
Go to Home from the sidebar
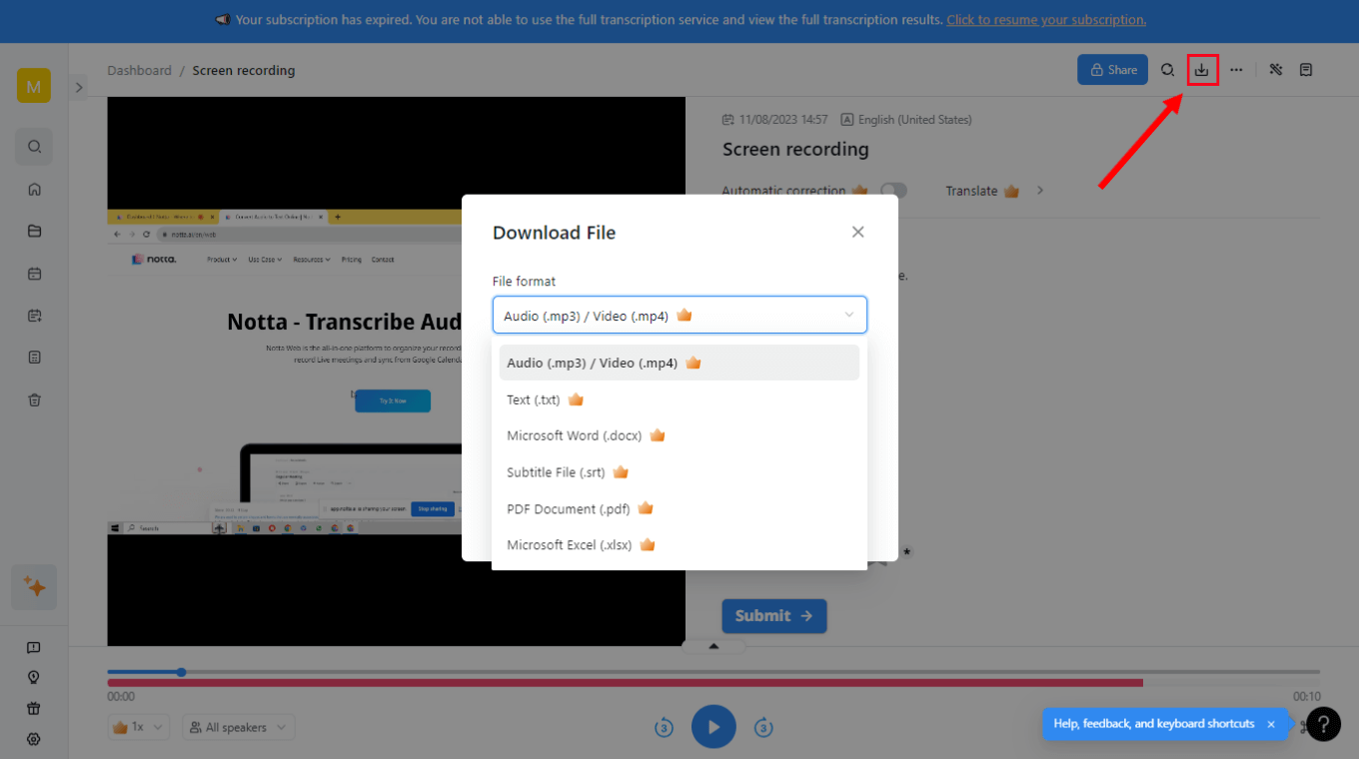point(34,189)
